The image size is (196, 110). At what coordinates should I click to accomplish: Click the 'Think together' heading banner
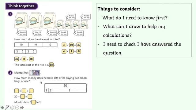click(x=21, y=6)
